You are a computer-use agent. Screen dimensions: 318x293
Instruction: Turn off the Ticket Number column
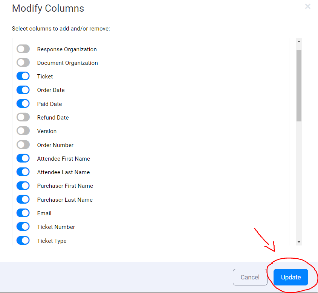(23, 226)
